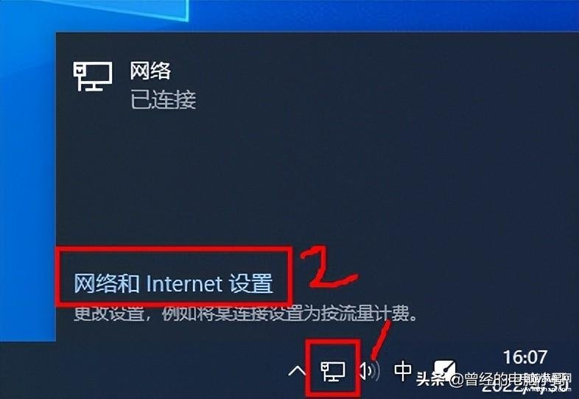
Task: Show hidden icons with tray chevron
Action: [298, 371]
